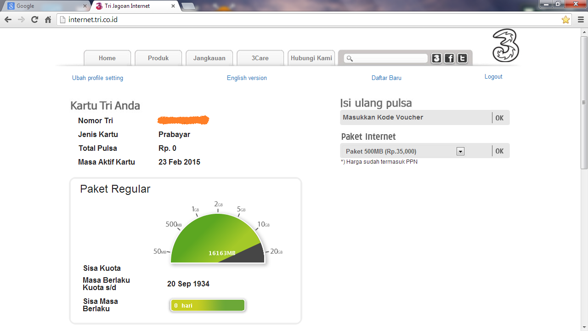Click the Isi ulang pulsa heading
Image resolution: width=588 pixels, height=331 pixels.
coord(376,103)
